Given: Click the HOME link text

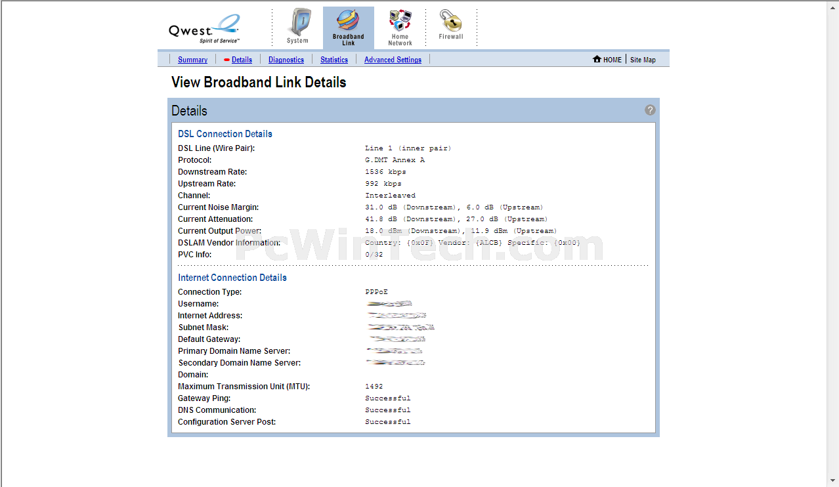Looking at the screenshot, I should click(613, 60).
